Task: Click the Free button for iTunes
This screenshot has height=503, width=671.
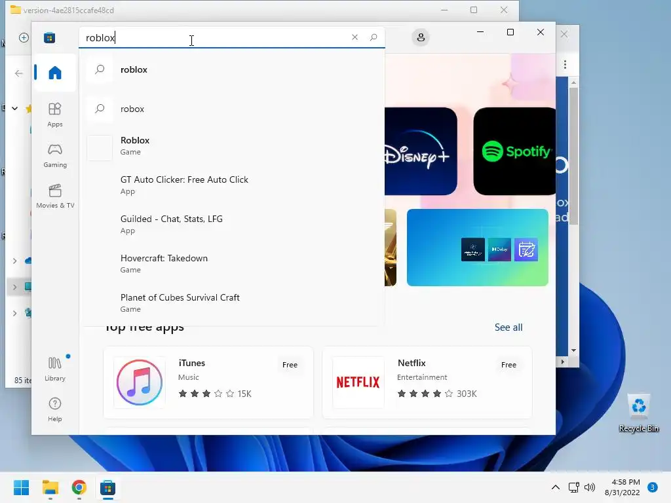Action: (290, 365)
